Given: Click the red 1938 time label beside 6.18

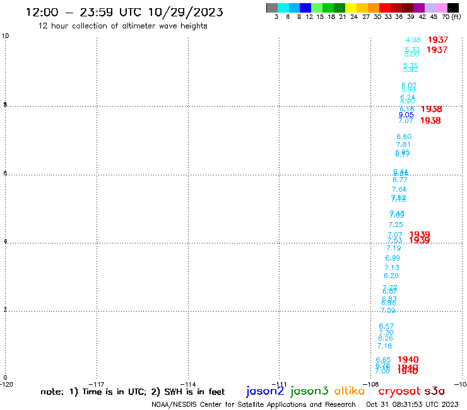Looking at the screenshot, I should (431, 109).
